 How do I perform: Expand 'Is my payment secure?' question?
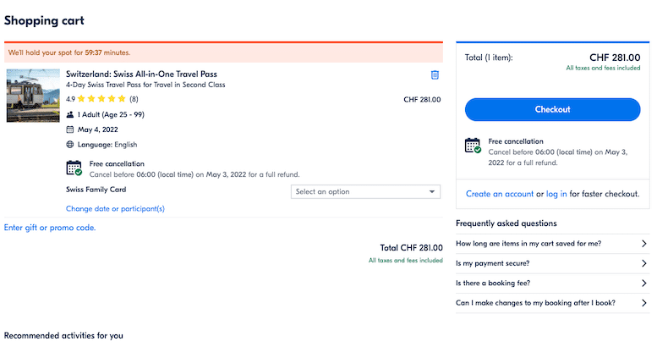[552, 263]
